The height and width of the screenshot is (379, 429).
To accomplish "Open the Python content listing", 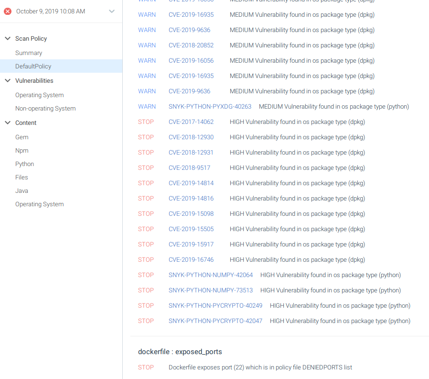I will point(24,164).
